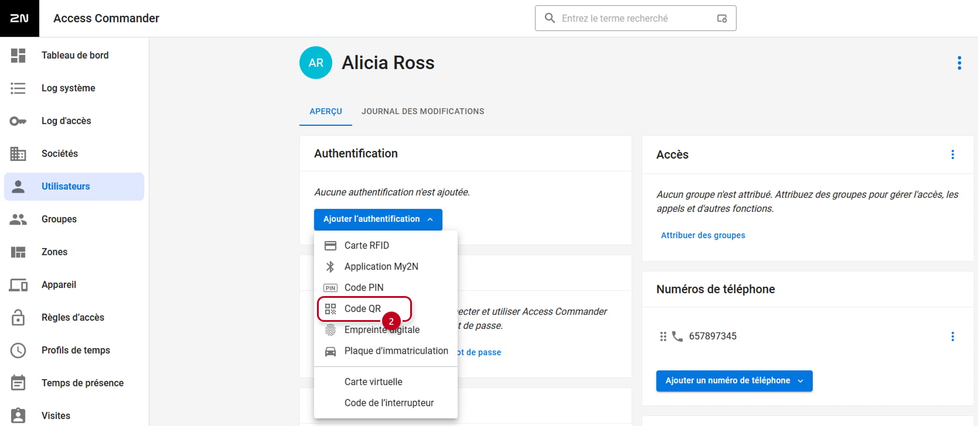Go to Règles d'accès
Screen dimensions: 978x426
click(73, 318)
